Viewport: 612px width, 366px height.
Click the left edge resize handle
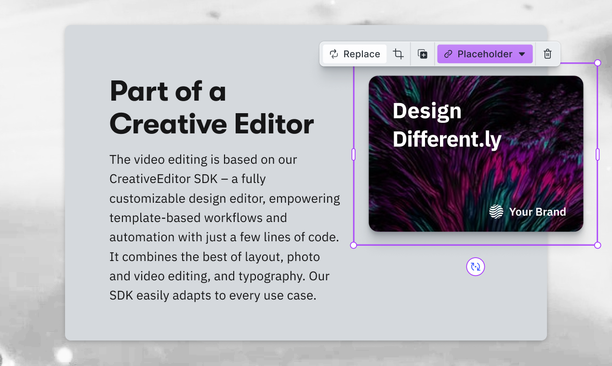[x=353, y=154]
